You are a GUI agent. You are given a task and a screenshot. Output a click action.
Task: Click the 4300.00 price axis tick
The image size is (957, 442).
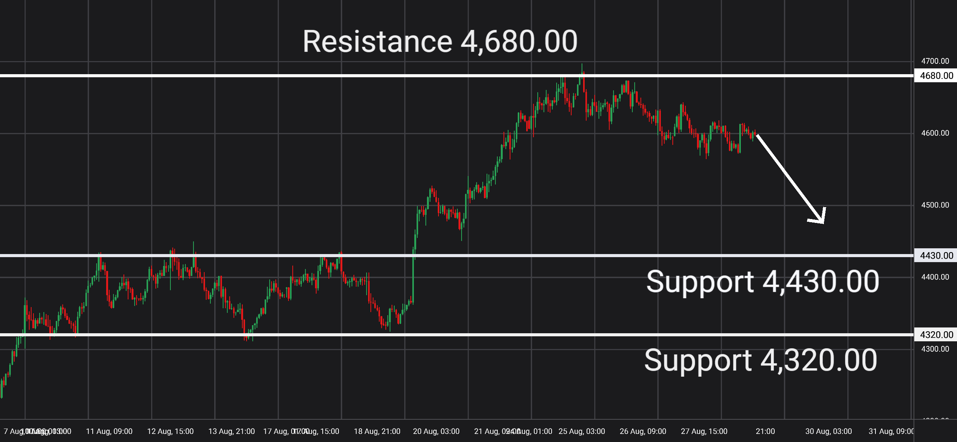[935, 349]
